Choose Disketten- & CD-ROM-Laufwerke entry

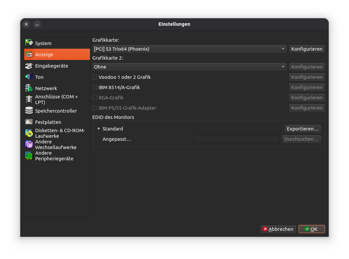(57, 133)
